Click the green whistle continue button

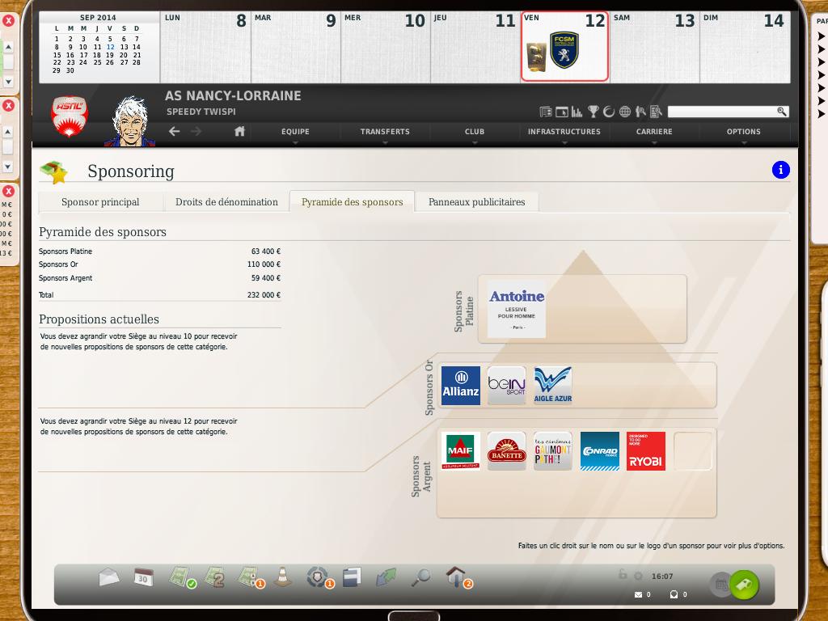point(745,584)
